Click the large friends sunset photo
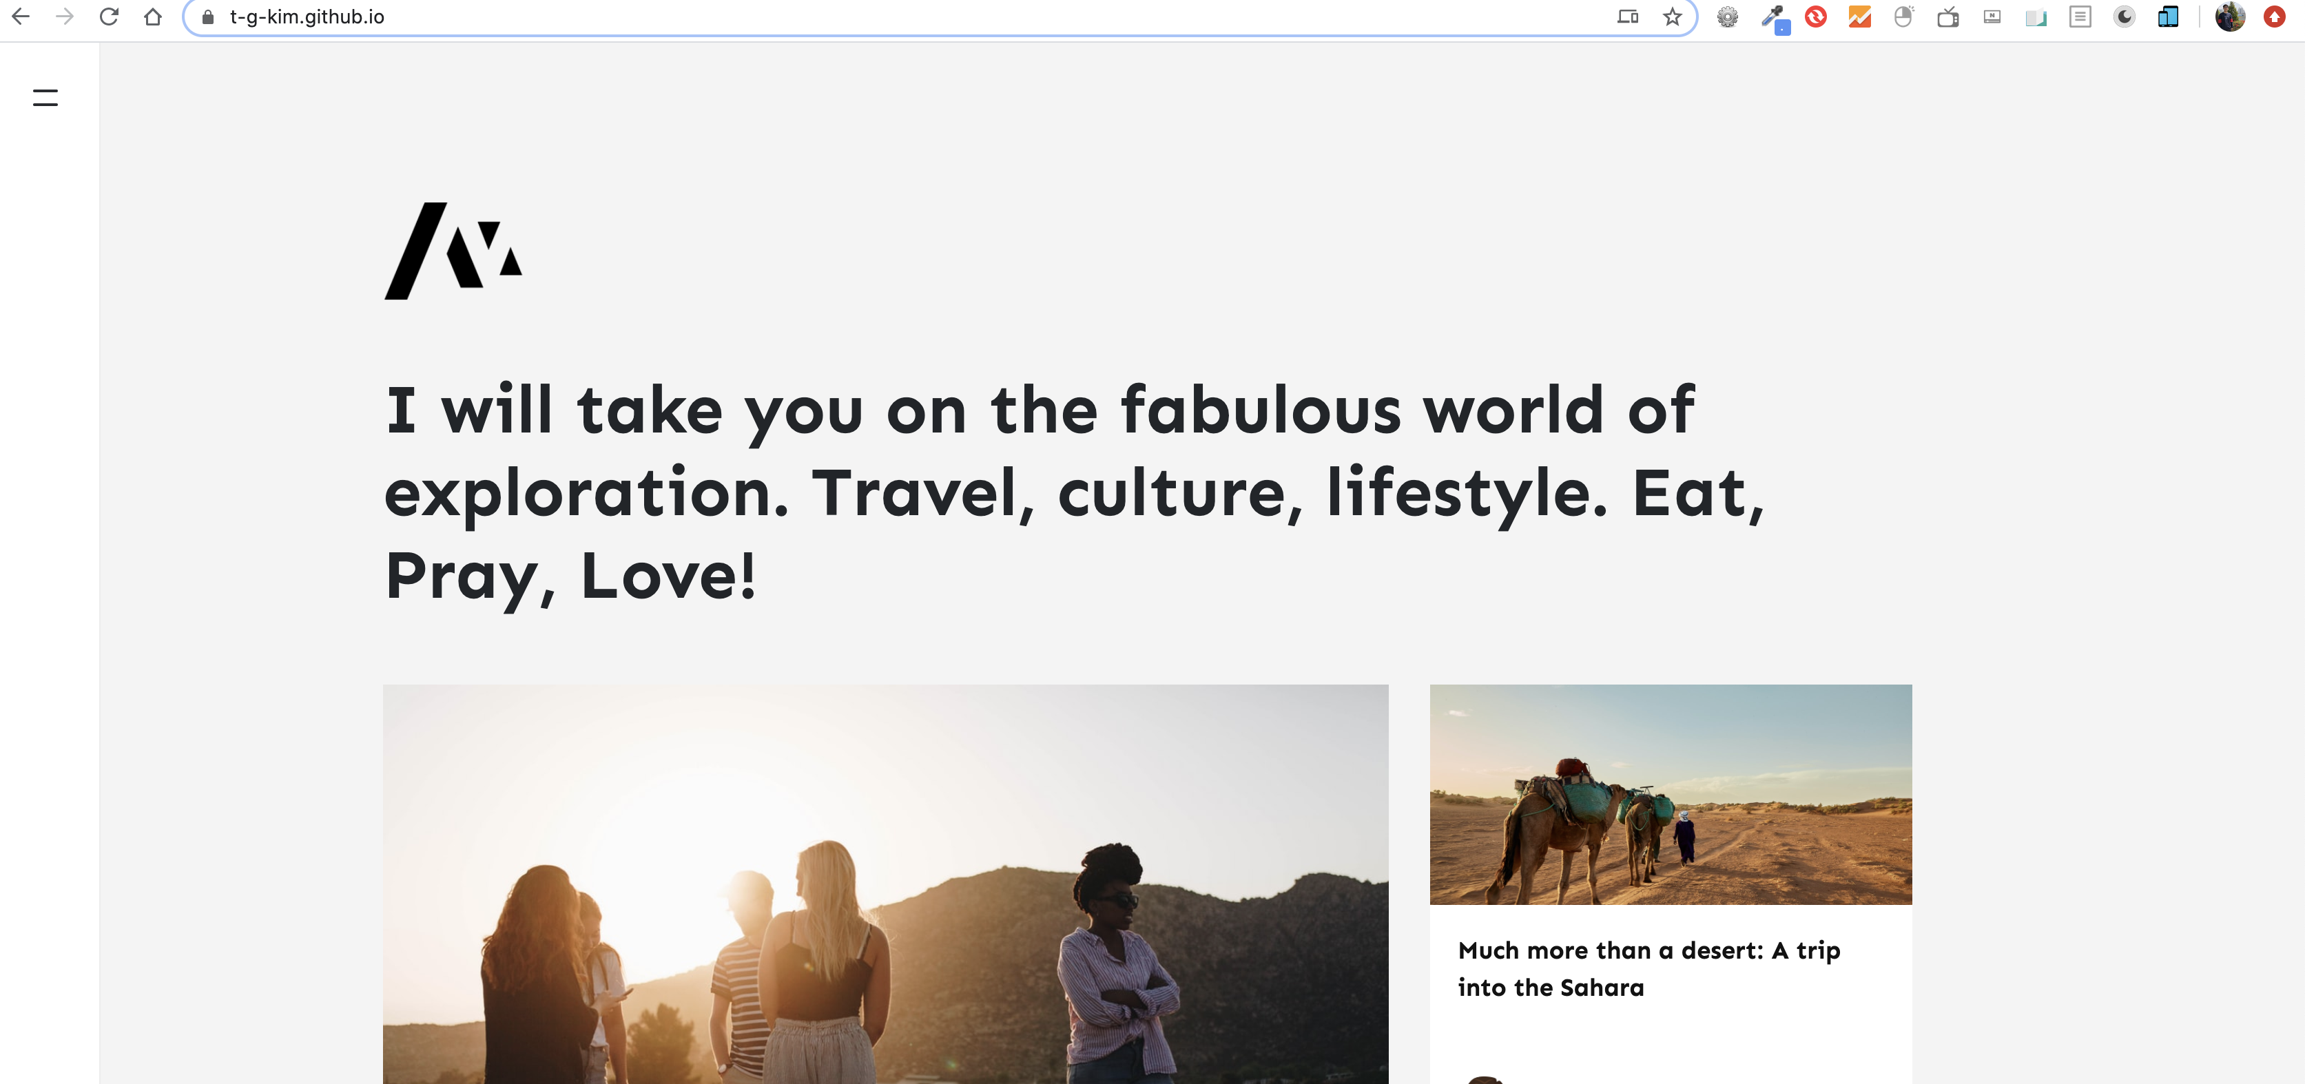 [885, 884]
